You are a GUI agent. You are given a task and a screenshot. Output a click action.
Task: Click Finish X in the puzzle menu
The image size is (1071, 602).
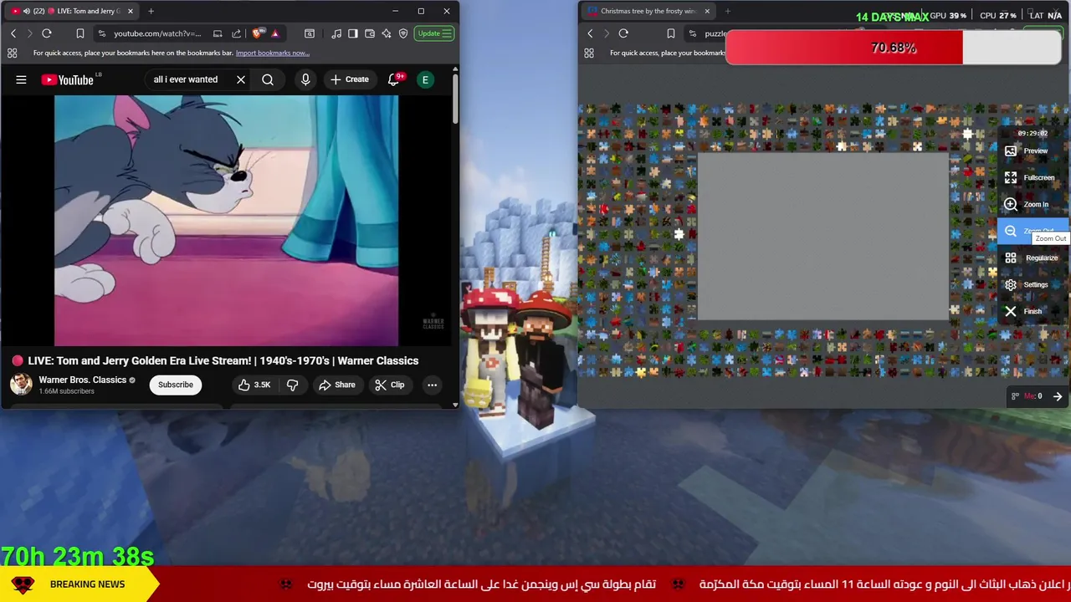click(1011, 311)
